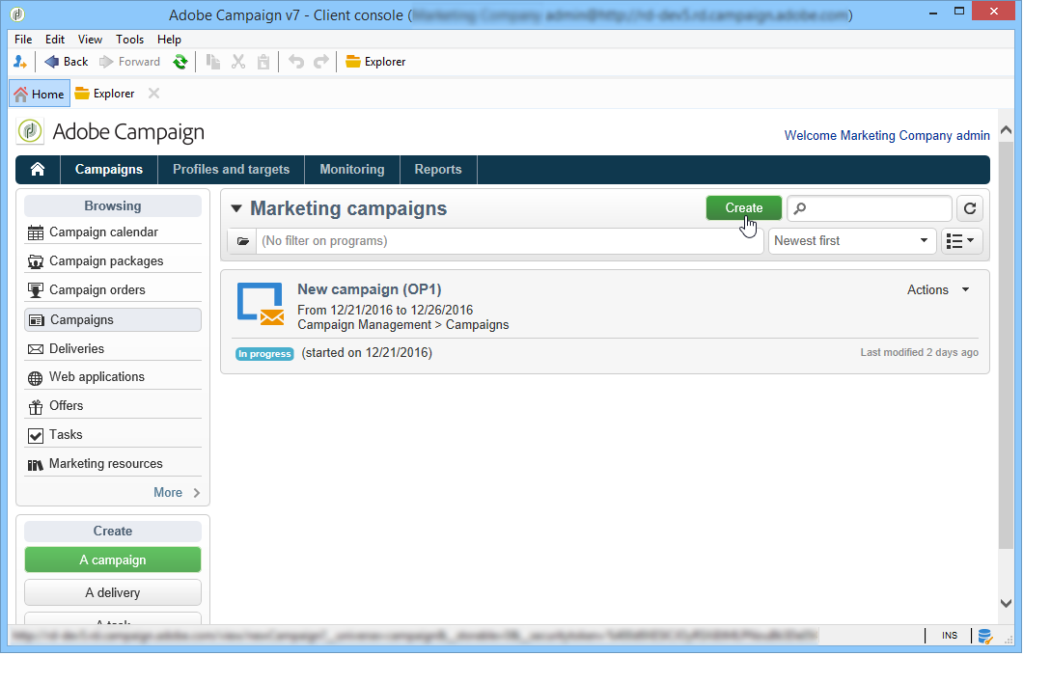Click the green A campaign button
Viewport: 1051px width, 683px height.
[x=113, y=560]
